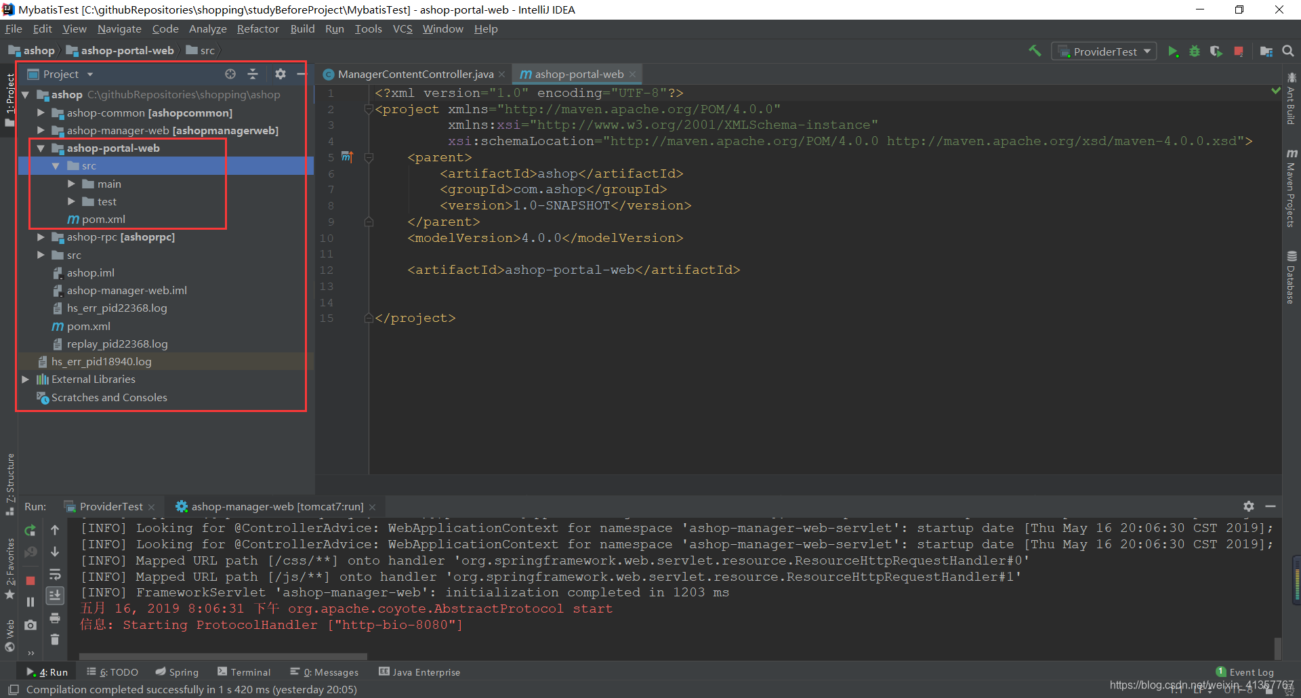Open the Event Log
This screenshot has width=1301, height=698.
pyautogui.click(x=1245, y=672)
